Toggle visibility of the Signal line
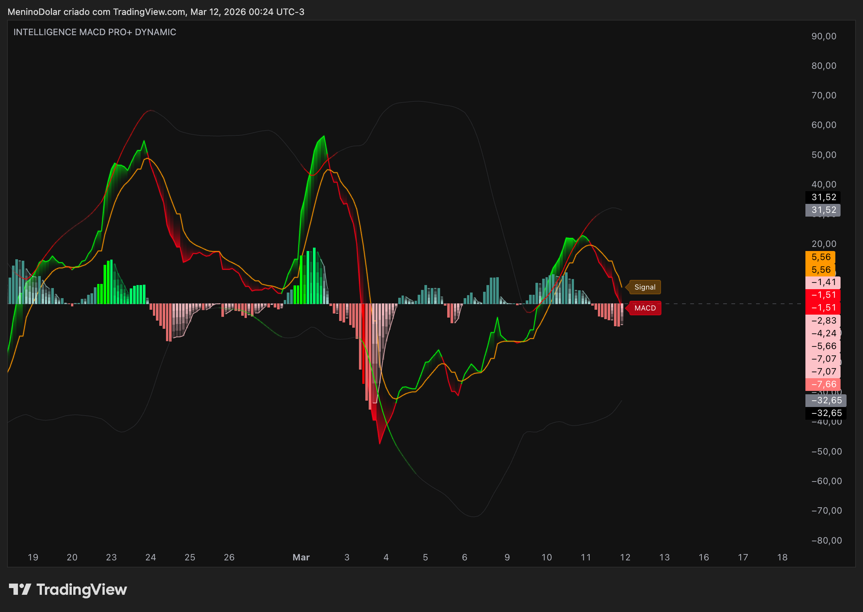Viewport: 863px width, 612px height. pyautogui.click(x=644, y=287)
